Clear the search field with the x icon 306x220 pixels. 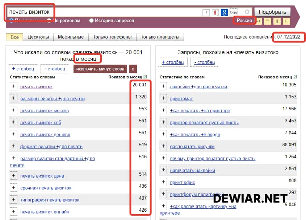pyautogui.click(x=247, y=12)
